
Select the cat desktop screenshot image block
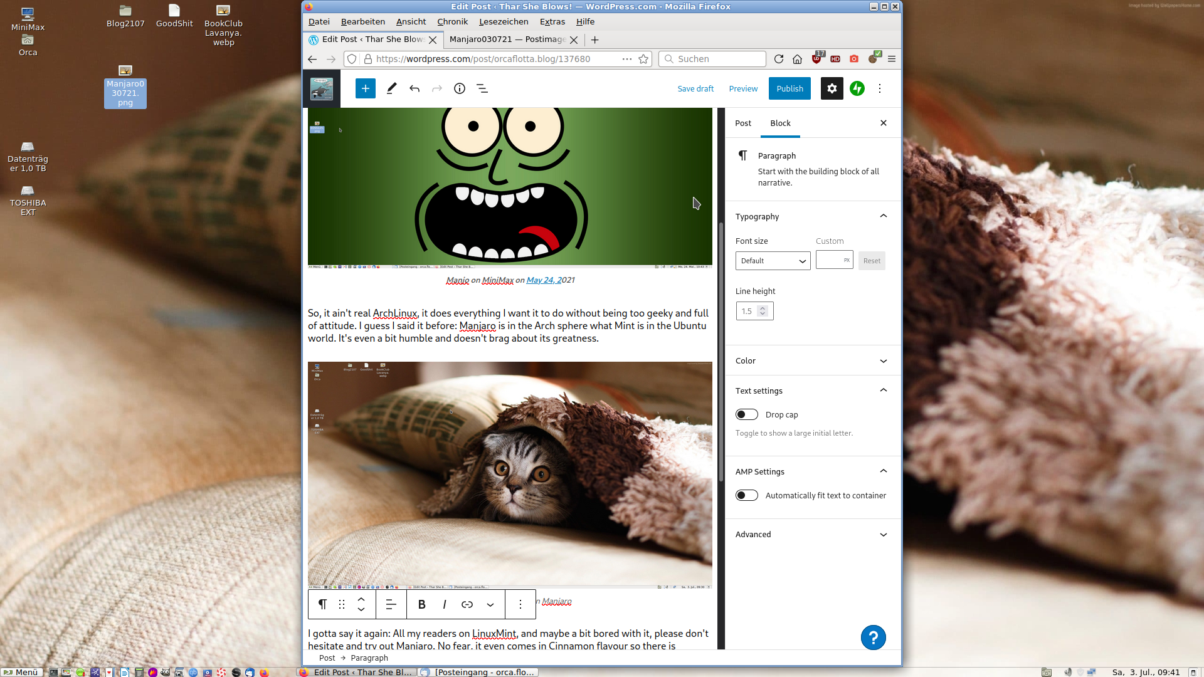tap(510, 475)
